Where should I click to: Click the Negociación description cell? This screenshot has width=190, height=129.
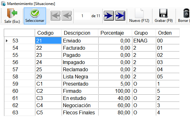click(80, 105)
